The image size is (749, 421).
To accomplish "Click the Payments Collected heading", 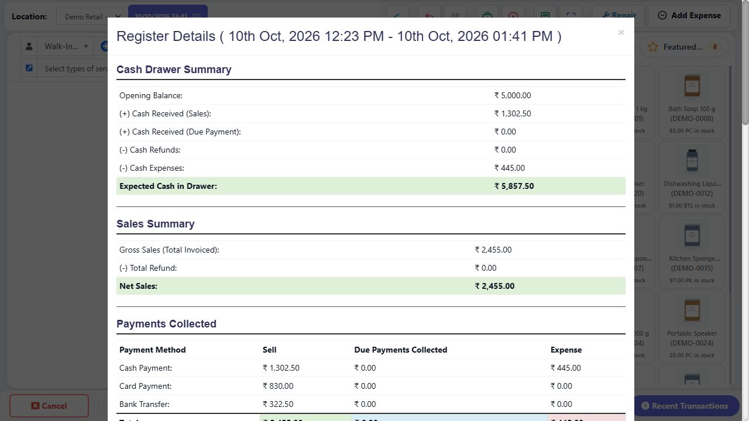I will pos(166,323).
